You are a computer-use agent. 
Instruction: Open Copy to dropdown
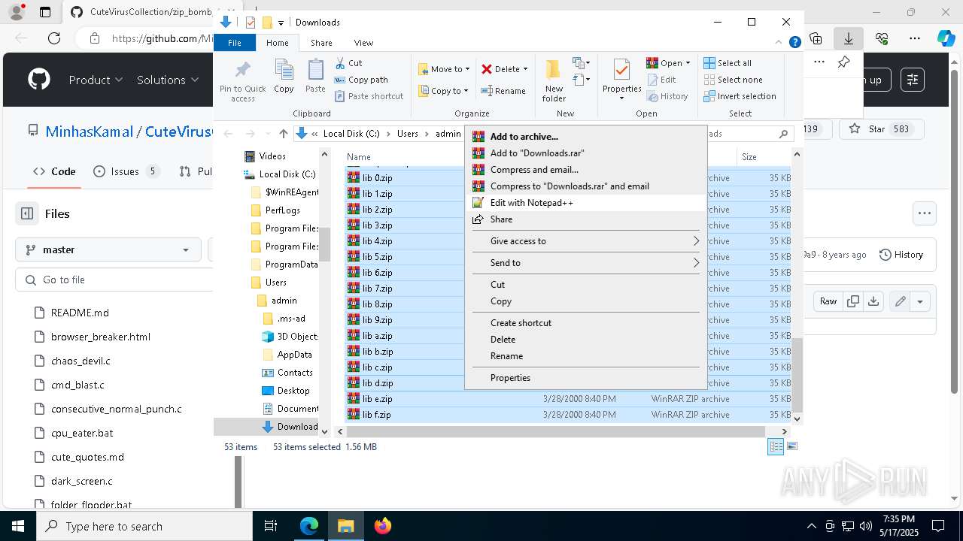pos(444,91)
